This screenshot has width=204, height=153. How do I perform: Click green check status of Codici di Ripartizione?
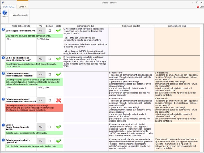point(58,59)
